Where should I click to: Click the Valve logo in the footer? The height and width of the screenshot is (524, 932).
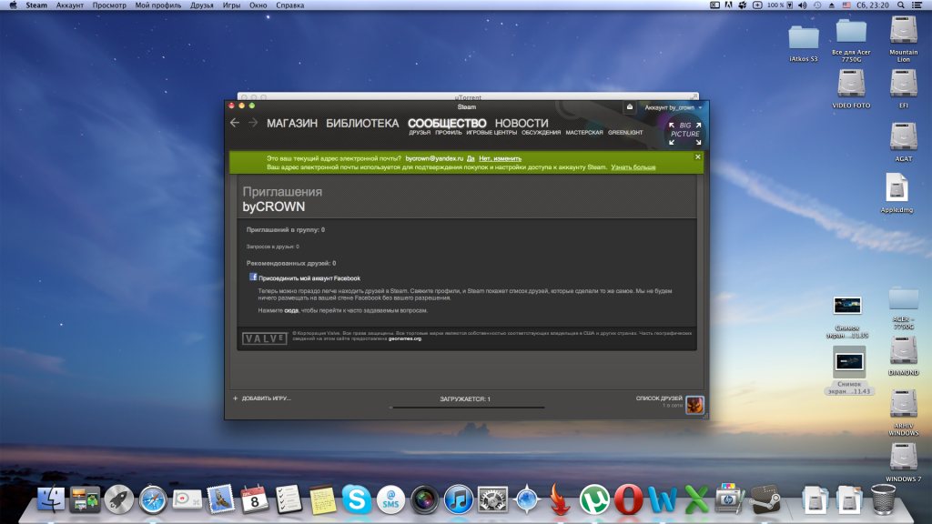point(264,338)
